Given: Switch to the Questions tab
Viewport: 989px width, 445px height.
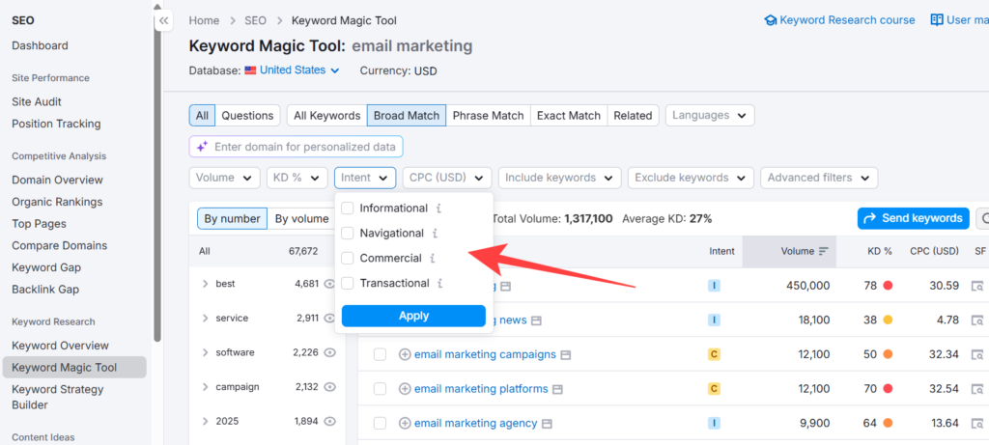Looking at the screenshot, I should tap(247, 115).
